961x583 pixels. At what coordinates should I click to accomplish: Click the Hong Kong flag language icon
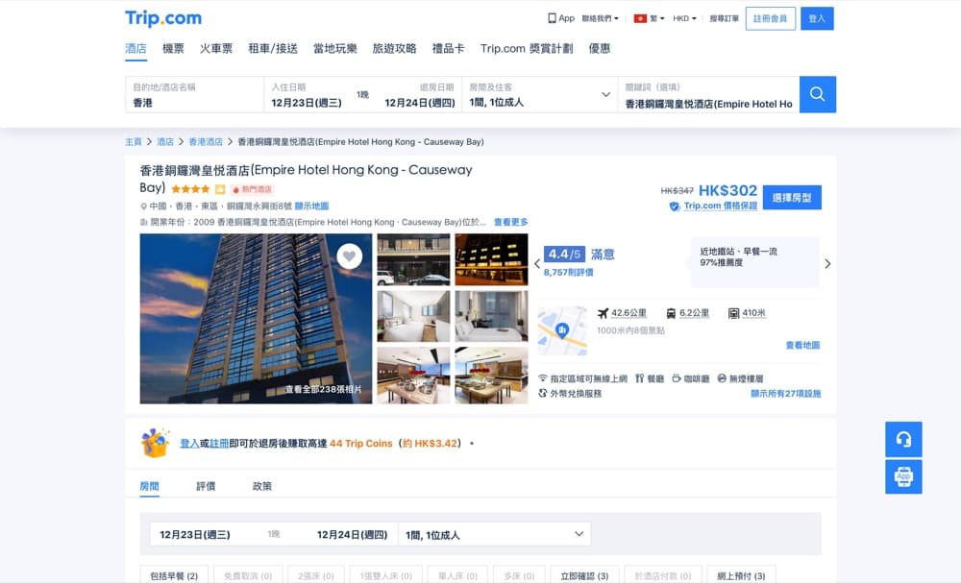coord(640,18)
